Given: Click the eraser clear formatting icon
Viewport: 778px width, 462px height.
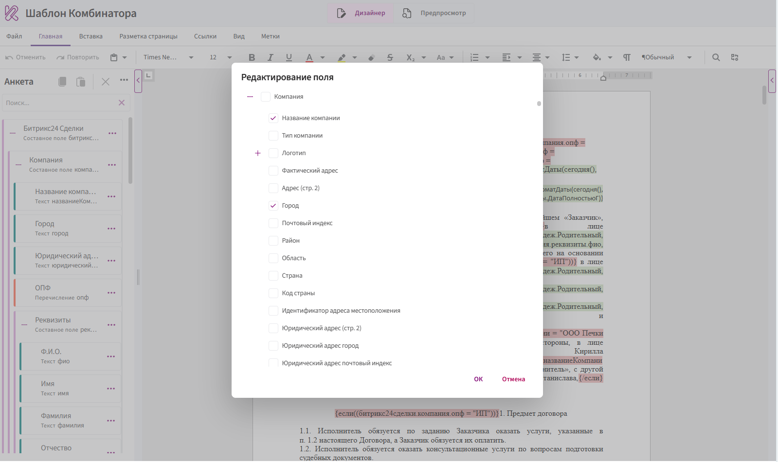Looking at the screenshot, I should (x=371, y=57).
